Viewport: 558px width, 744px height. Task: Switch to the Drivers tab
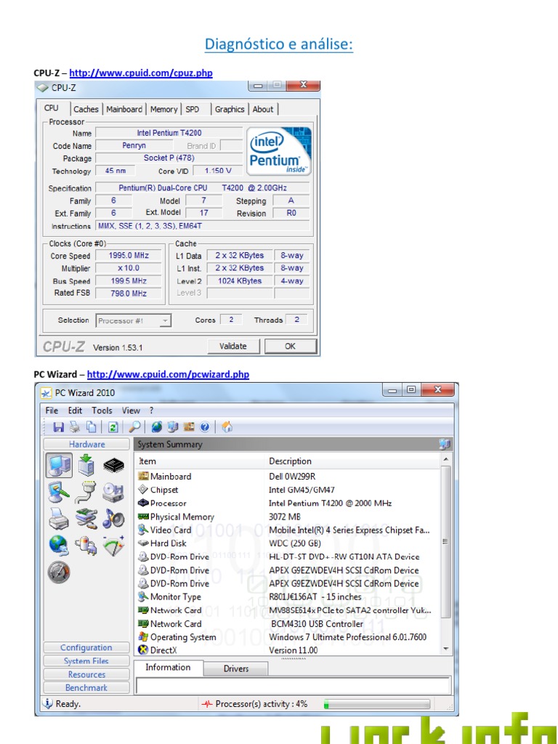(236, 668)
